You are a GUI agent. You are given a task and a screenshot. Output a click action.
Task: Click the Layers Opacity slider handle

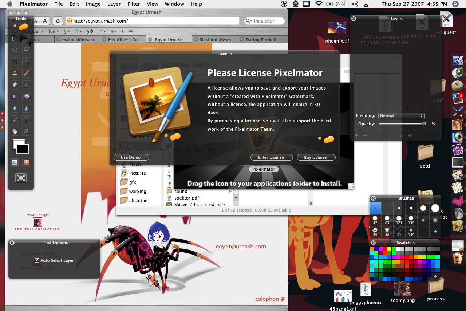pos(423,124)
